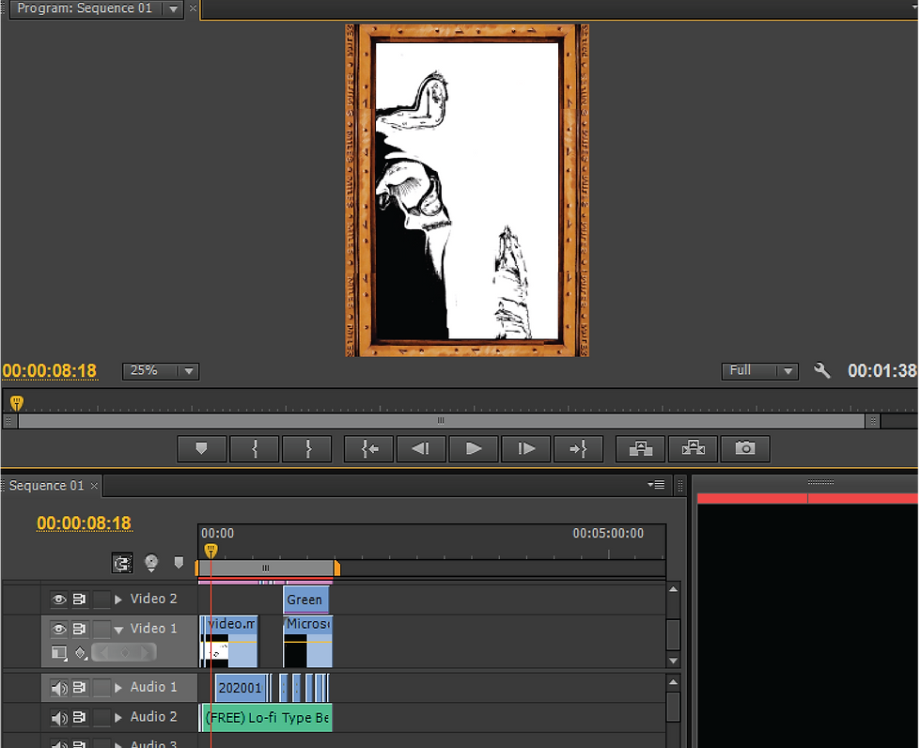Step forward one frame
921x748 pixels.
[x=526, y=448]
